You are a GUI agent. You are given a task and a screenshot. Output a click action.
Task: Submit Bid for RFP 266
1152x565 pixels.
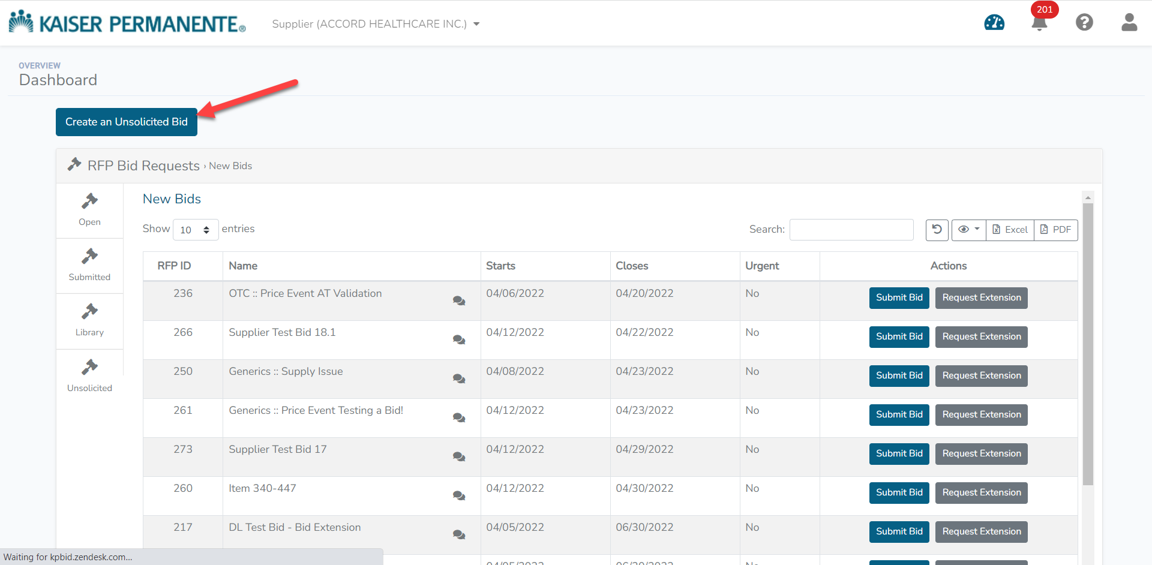899,337
